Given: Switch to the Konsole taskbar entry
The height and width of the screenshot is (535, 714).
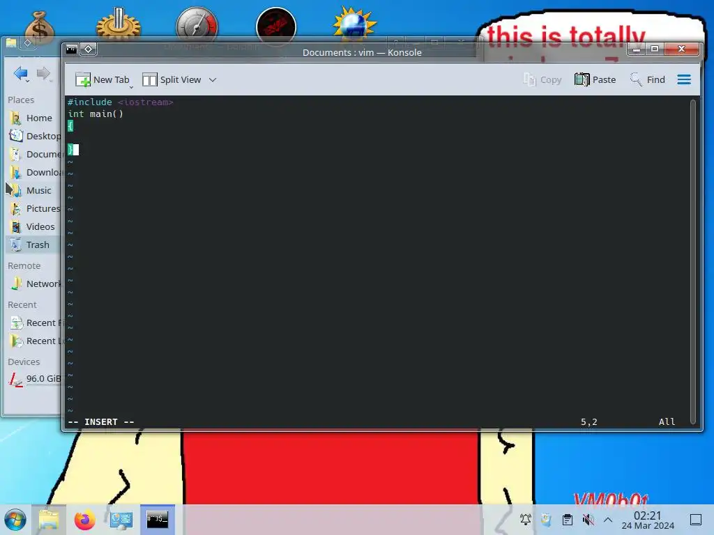Looking at the screenshot, I should click(157, 520).
